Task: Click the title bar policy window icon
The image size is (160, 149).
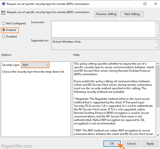Action: click(4, 4)
